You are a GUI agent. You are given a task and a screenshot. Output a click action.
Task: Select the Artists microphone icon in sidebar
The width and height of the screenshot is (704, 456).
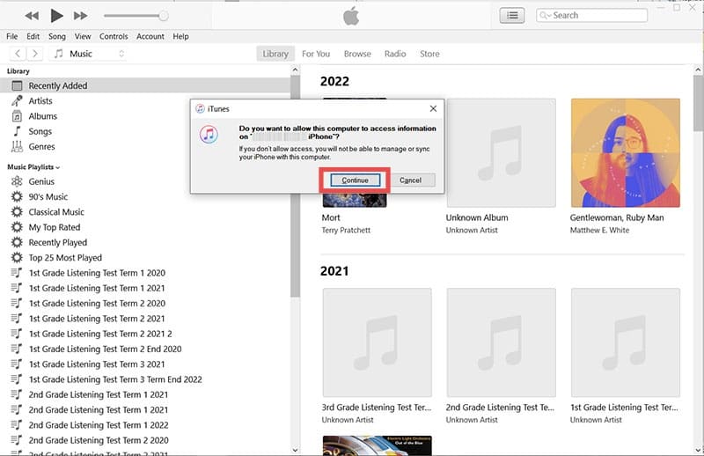(x=17, y=101)
